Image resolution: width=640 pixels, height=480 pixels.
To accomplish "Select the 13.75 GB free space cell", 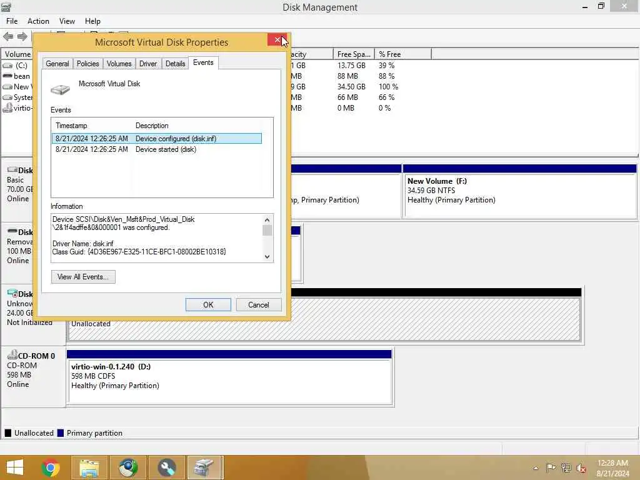I will 351,65.
